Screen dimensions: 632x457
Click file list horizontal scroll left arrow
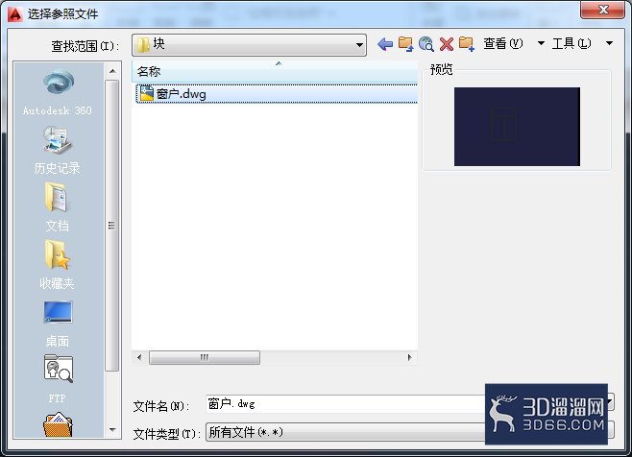pyautogui.click(x=139, y=357)
